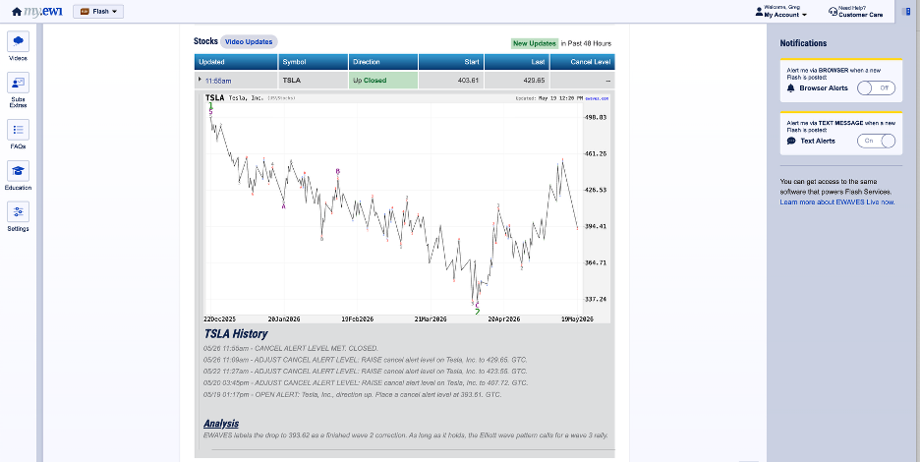Open Education in the sidebar
This screenshot has width=920, height=462.
19,176
